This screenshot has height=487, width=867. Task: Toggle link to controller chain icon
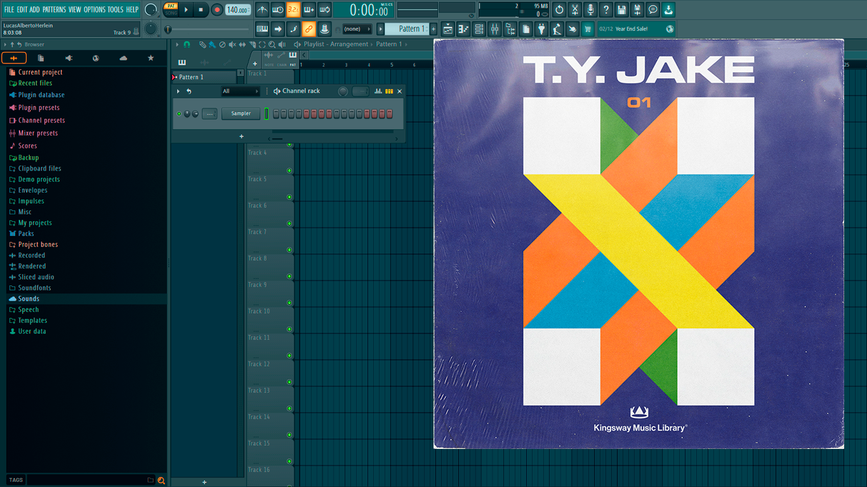pyautogui.click(x=308, y=29)
